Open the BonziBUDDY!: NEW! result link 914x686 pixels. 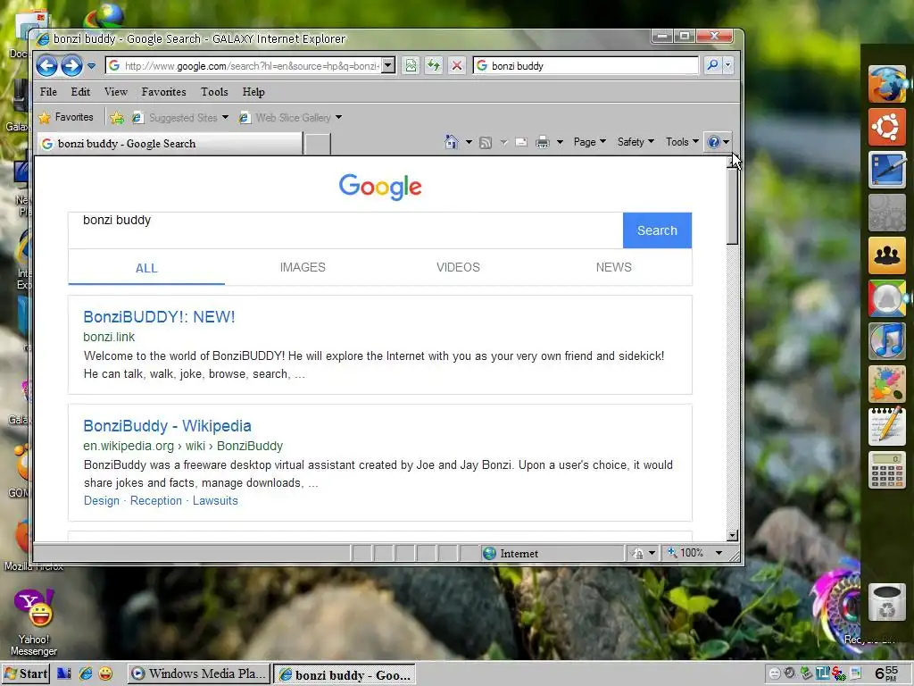point(159,317)
